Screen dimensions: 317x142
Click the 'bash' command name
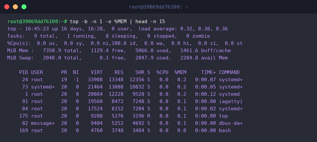click(x=225, y=131)
